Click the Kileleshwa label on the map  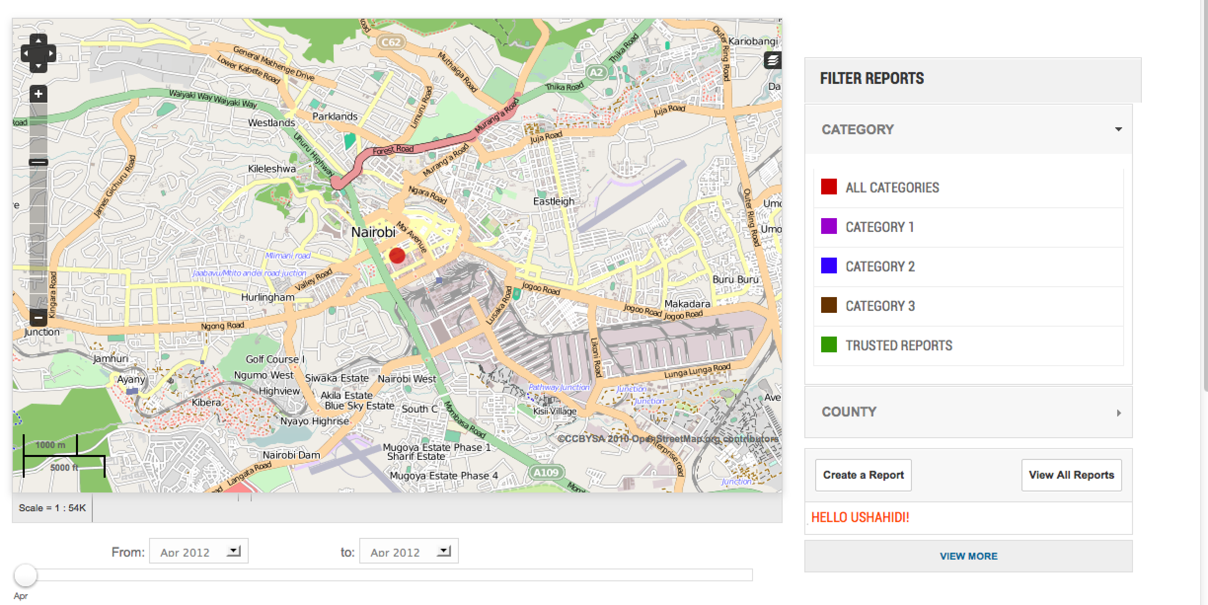coord(272,169)
